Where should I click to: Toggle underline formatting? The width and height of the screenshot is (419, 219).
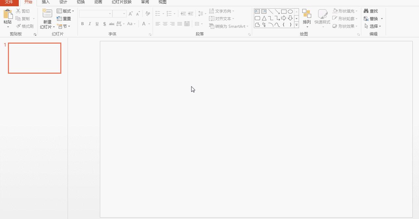coord(97,23)
